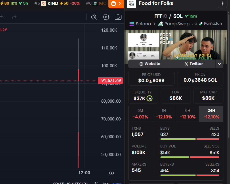Viewport: 230px width, 184px height.
Task: Click the 12:00 time axis label
Action: coord(84,173)
